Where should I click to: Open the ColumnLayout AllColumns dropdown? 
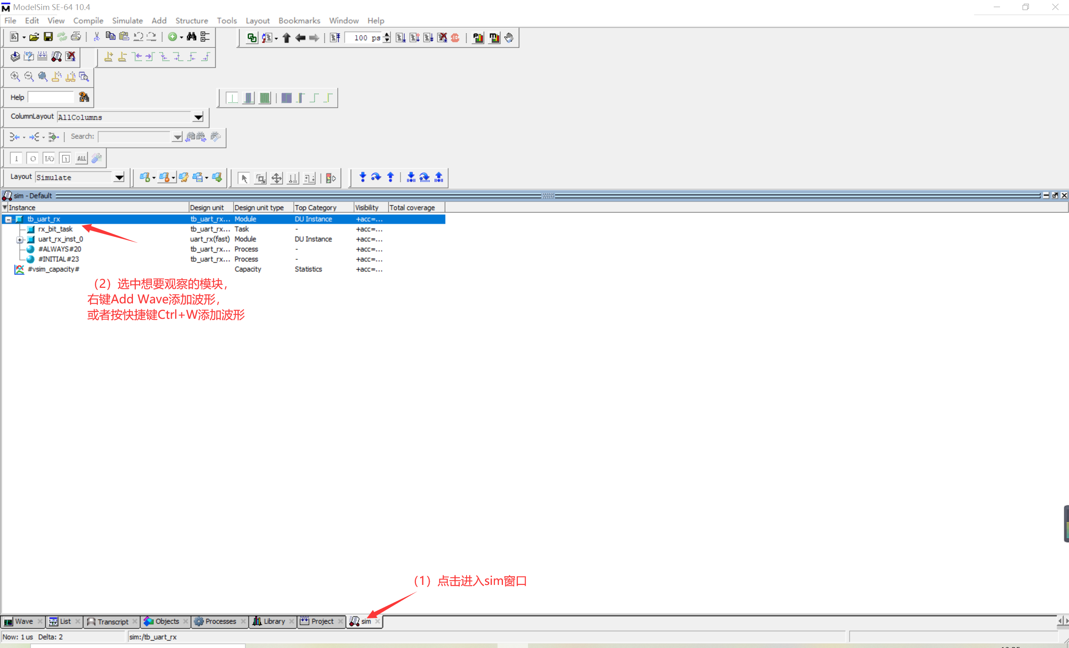pos(198,117)
